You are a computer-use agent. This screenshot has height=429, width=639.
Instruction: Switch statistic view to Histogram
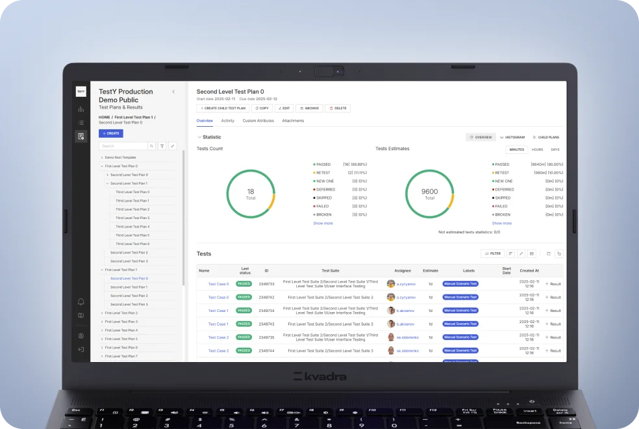pos(512,137)
